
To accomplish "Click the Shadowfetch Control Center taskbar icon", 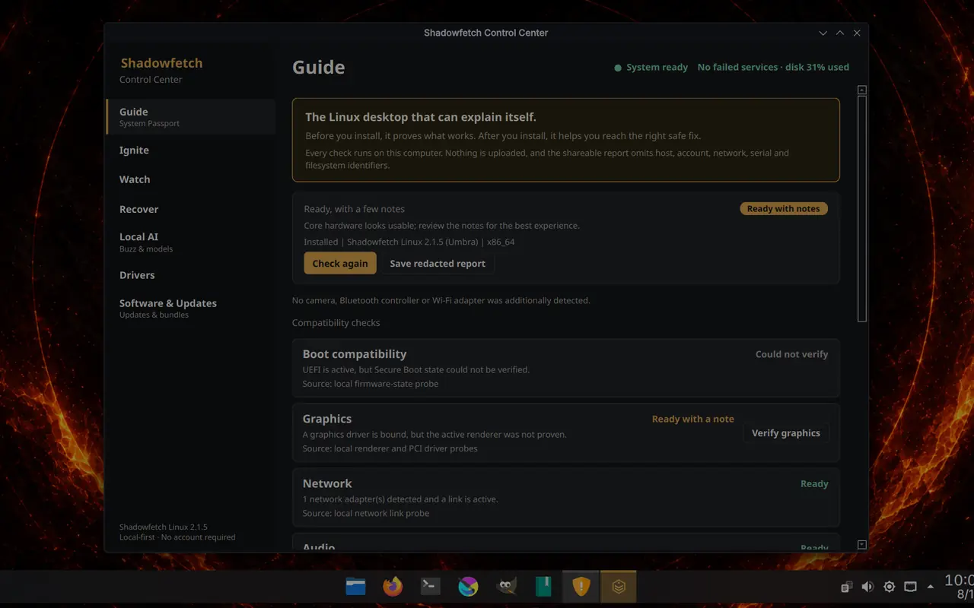I will (619, 586).
